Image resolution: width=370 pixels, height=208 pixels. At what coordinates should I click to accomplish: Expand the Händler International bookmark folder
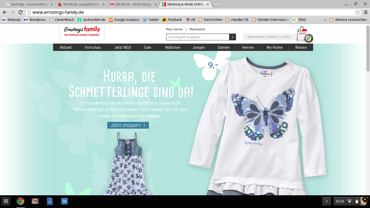click(270, 20)
